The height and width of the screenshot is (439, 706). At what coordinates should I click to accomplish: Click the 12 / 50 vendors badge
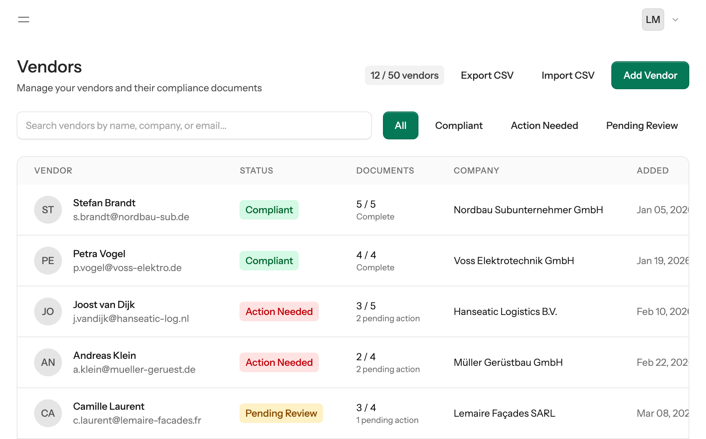point(404,75)
